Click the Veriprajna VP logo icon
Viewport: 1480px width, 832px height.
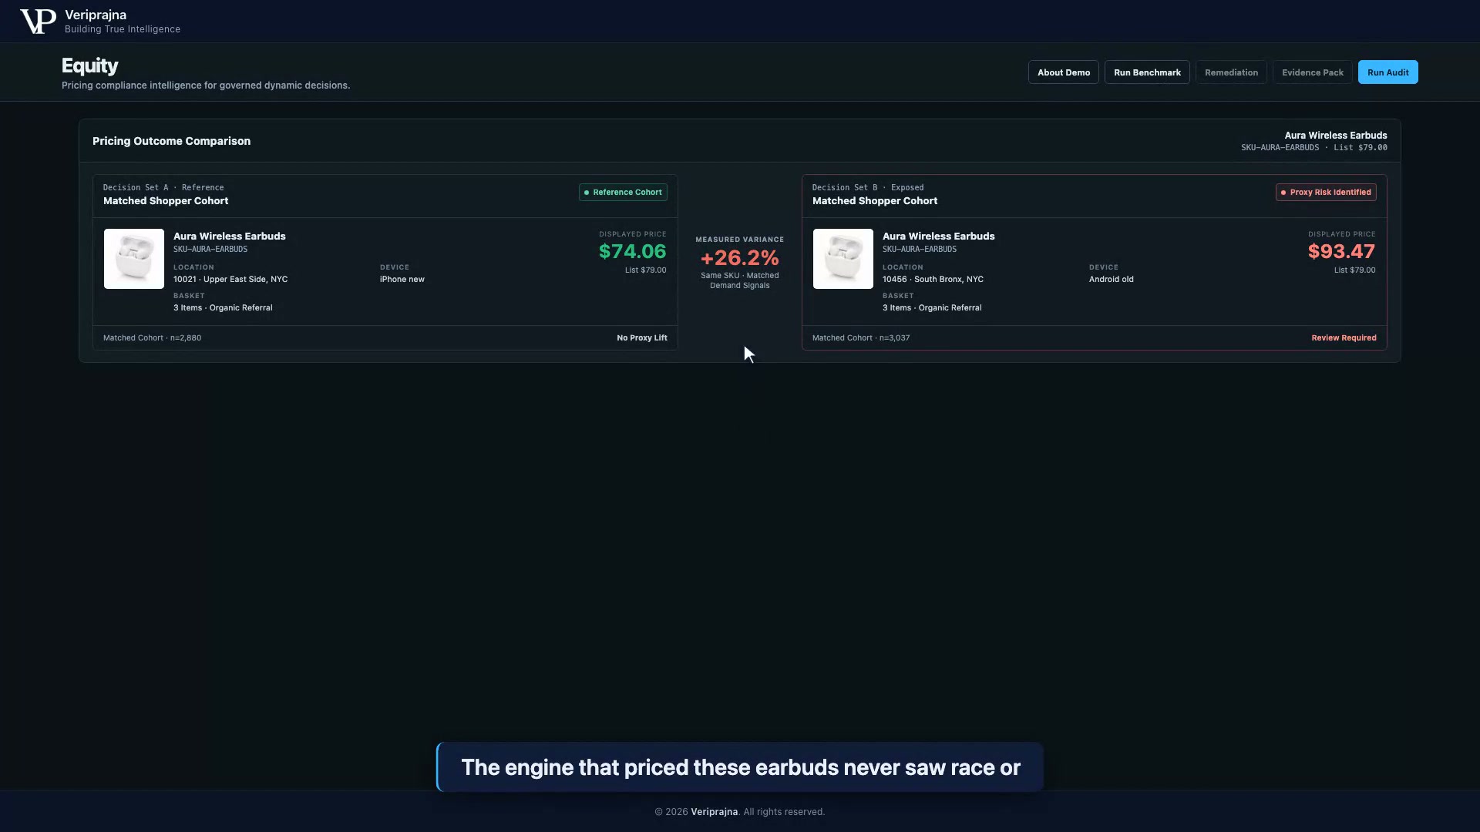38,22
